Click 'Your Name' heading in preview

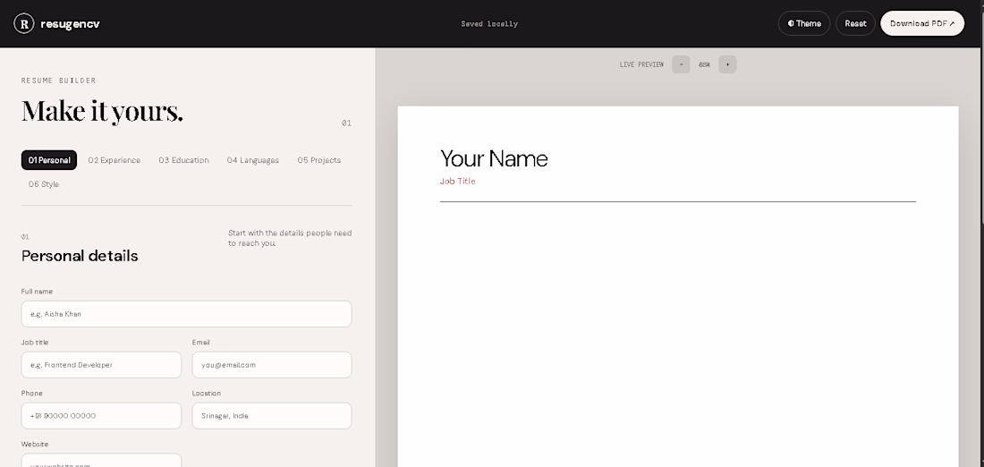[494, 158]
